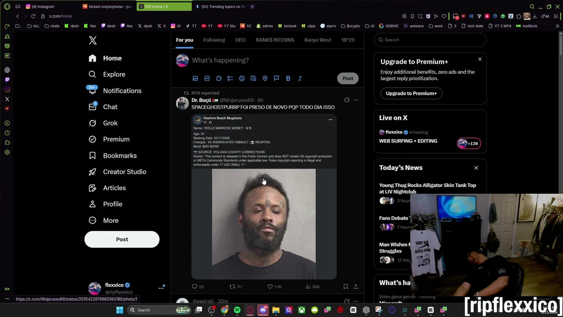Open the chats bookmark folder
The image size is (563, 317).
pos(52,26)
